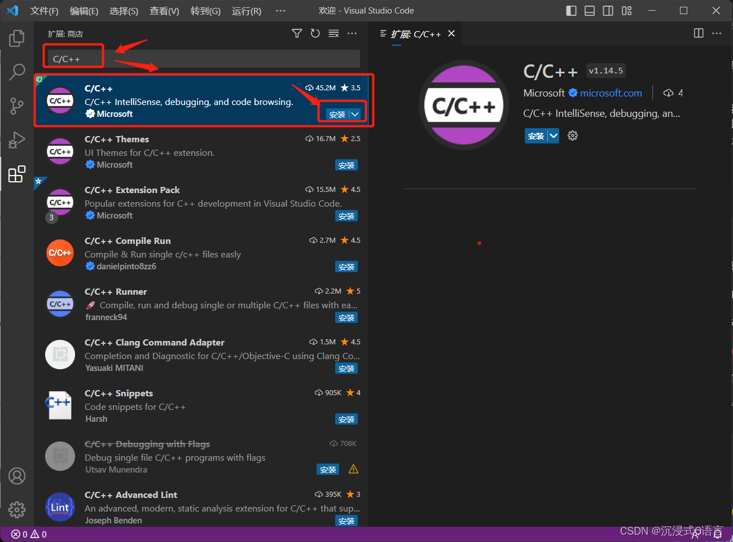Open the 转到(G) menu
The width and height of the screenshot is (733, 542).
206,11
